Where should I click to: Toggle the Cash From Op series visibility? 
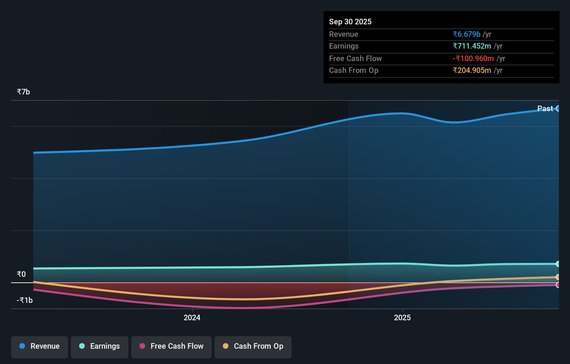tap(253, 347)
